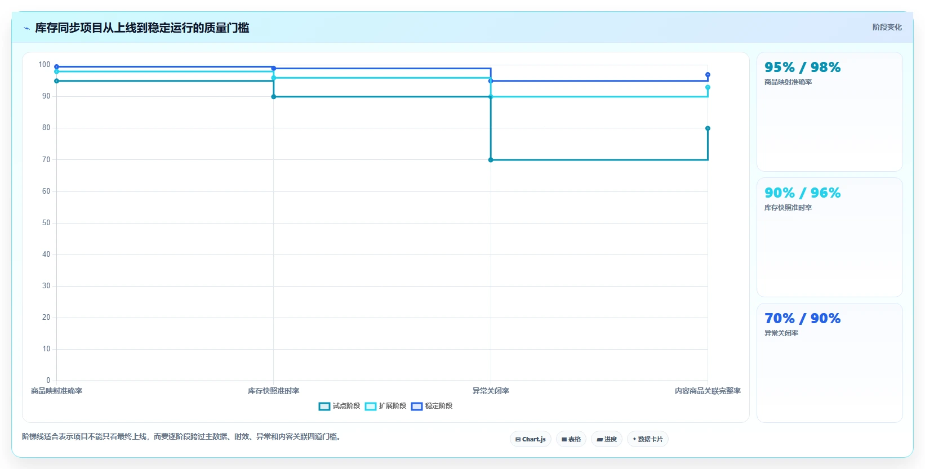Click the y-axis label 100

click(x=45, y=65)
